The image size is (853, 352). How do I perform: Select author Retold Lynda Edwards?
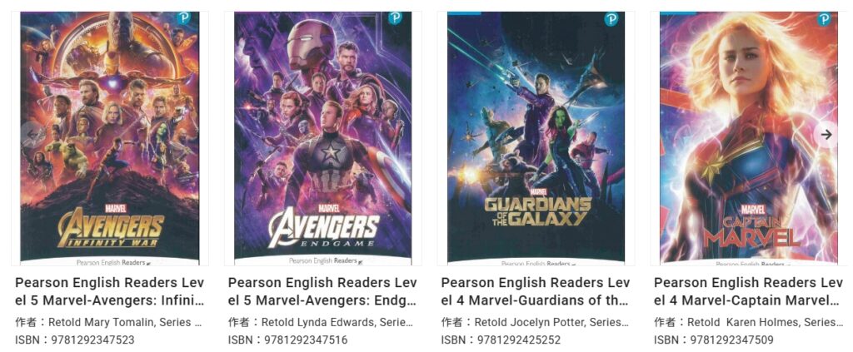(331, 322)
